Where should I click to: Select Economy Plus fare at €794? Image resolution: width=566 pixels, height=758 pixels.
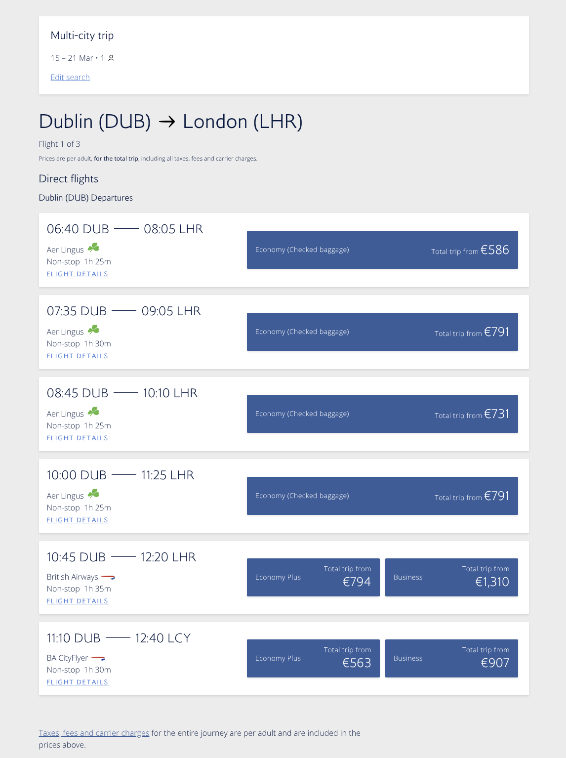[313, 577]
